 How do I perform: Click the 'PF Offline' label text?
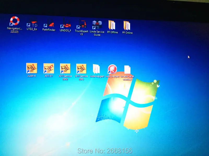point(113,32)
